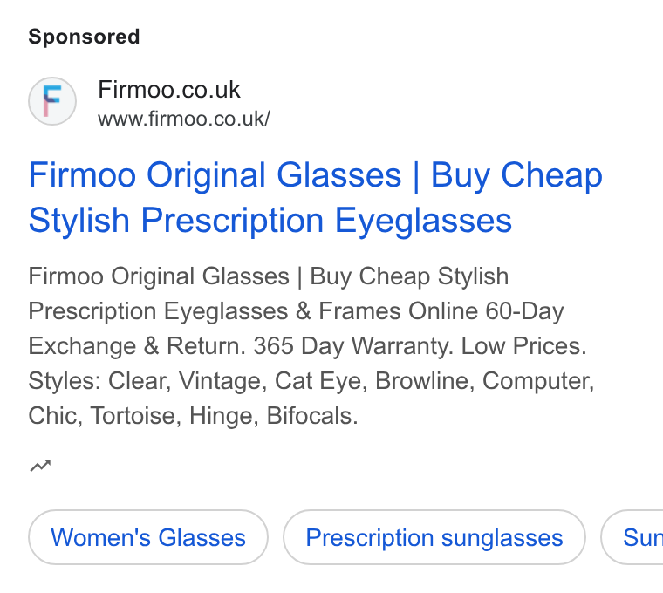Click the trending arrow icon below description
663x593 pixels.
(41, 466)
